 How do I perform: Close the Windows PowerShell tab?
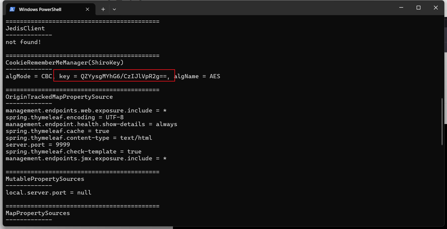coord(87,9)
